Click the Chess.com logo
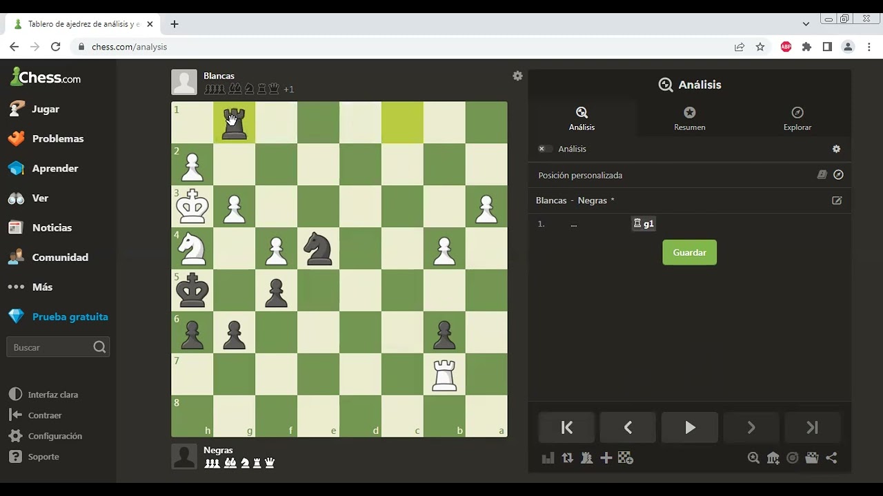883x496 pixels. [46, 76]
